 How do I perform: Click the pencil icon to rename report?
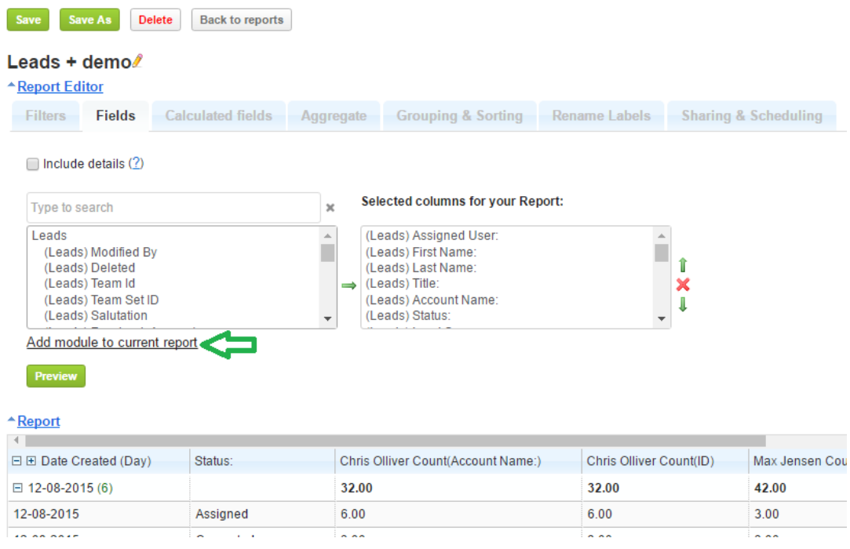[x=138, y=61]
